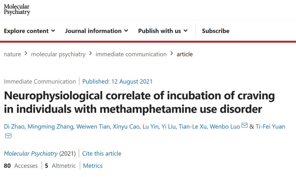The image size is (296, 177).
Task: Click Cite this article link
Action: [x=102, y=153]
